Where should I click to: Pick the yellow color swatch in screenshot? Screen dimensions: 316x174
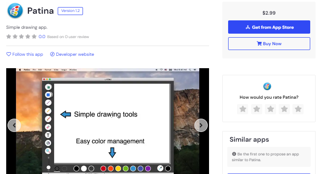coord(118,169)
